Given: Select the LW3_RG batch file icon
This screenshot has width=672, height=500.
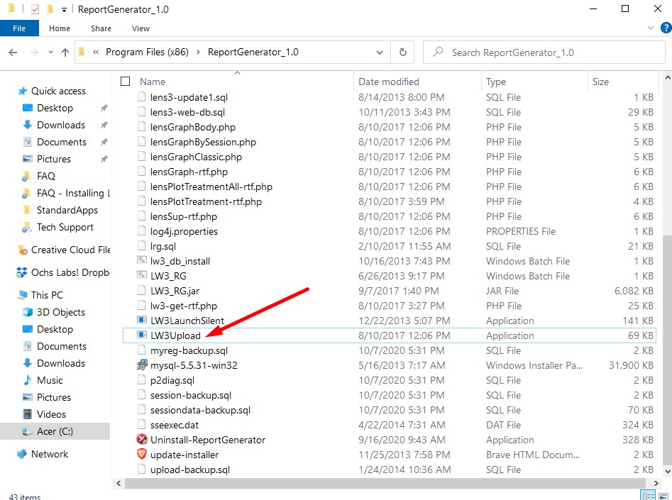Looking at the screenshot, I should coord(142,275).
